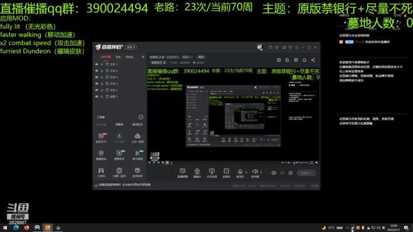Image resolution: width=413 pixels, height=232 pixels.
Task: Click the record video icon
Action: [x=274, y=173]
